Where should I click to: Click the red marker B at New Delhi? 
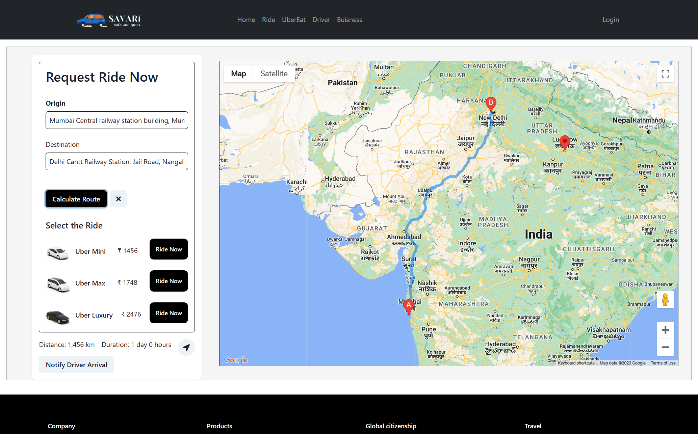point(491,103)
